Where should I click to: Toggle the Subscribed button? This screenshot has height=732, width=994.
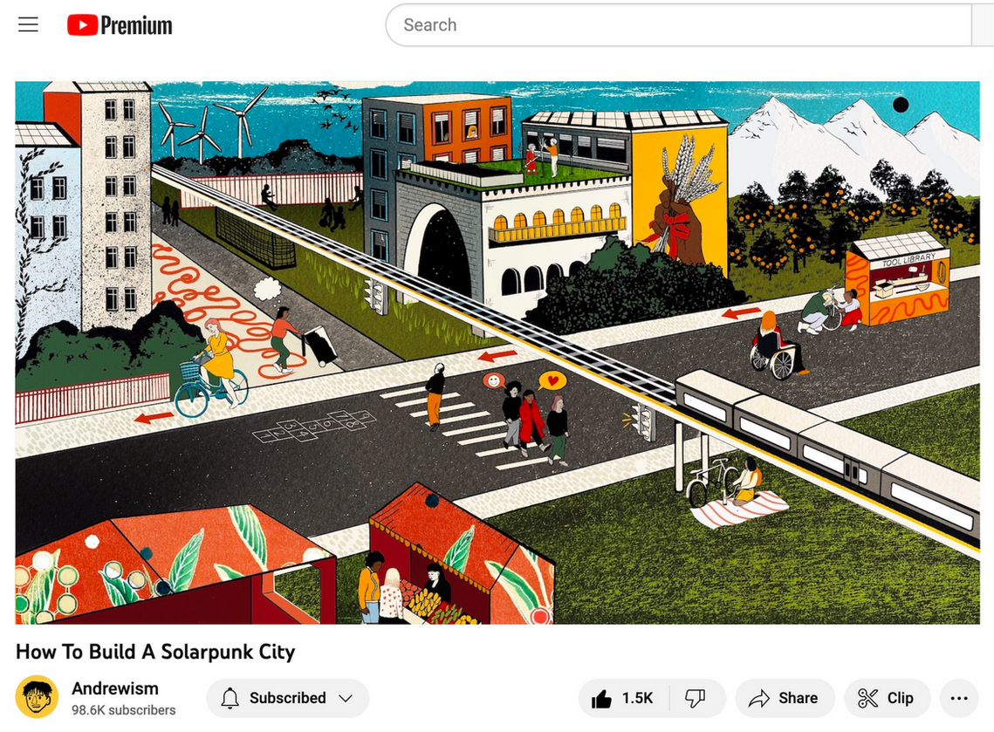tap(288, 699)
